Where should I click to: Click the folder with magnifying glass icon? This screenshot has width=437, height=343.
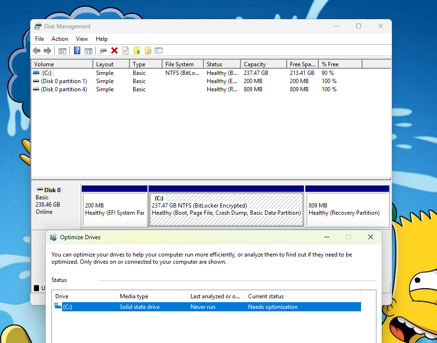tap(148, 50)
